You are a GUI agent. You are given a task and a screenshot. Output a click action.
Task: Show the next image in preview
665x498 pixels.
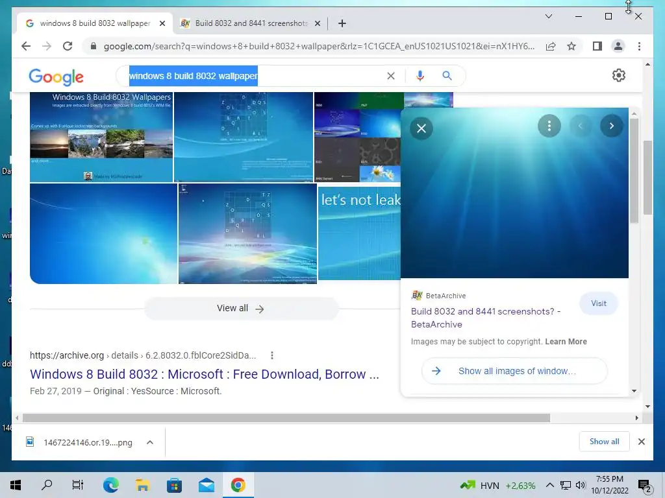pos(612,126)
